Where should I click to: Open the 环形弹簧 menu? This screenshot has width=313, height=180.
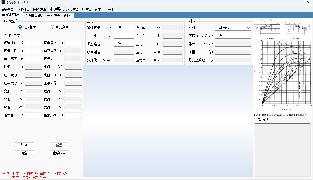(72, 9)
